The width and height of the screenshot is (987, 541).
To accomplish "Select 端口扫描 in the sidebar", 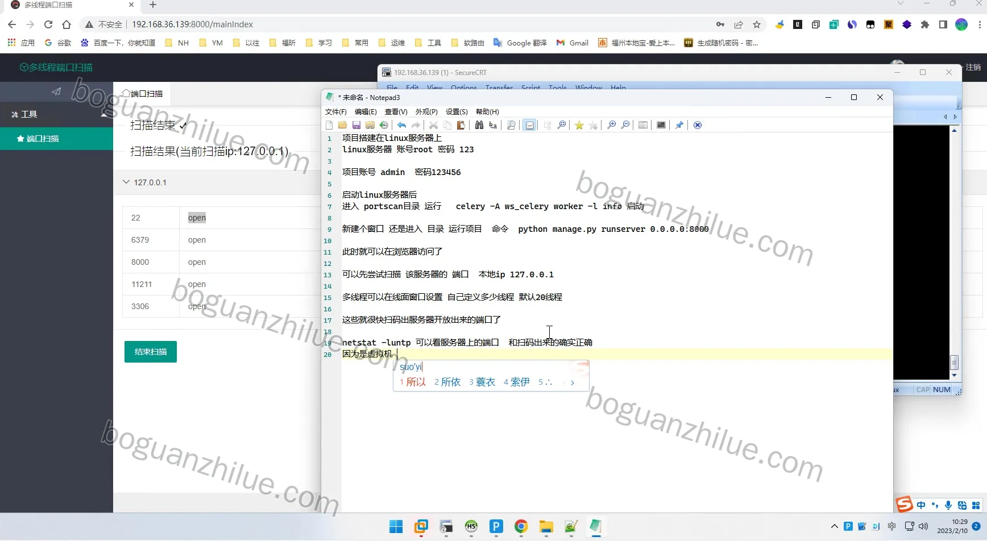I will [x=56, y=139].
